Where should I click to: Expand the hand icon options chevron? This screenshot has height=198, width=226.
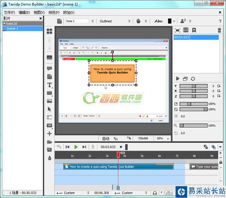(x=146, y=21)
